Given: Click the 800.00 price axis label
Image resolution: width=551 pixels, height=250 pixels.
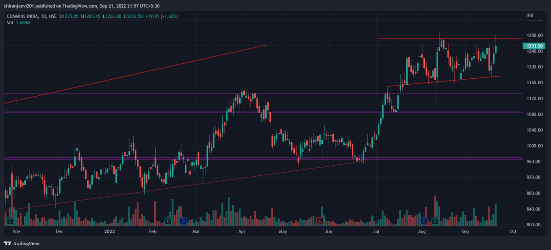Looking at the screenshot, I should point(534,225).
